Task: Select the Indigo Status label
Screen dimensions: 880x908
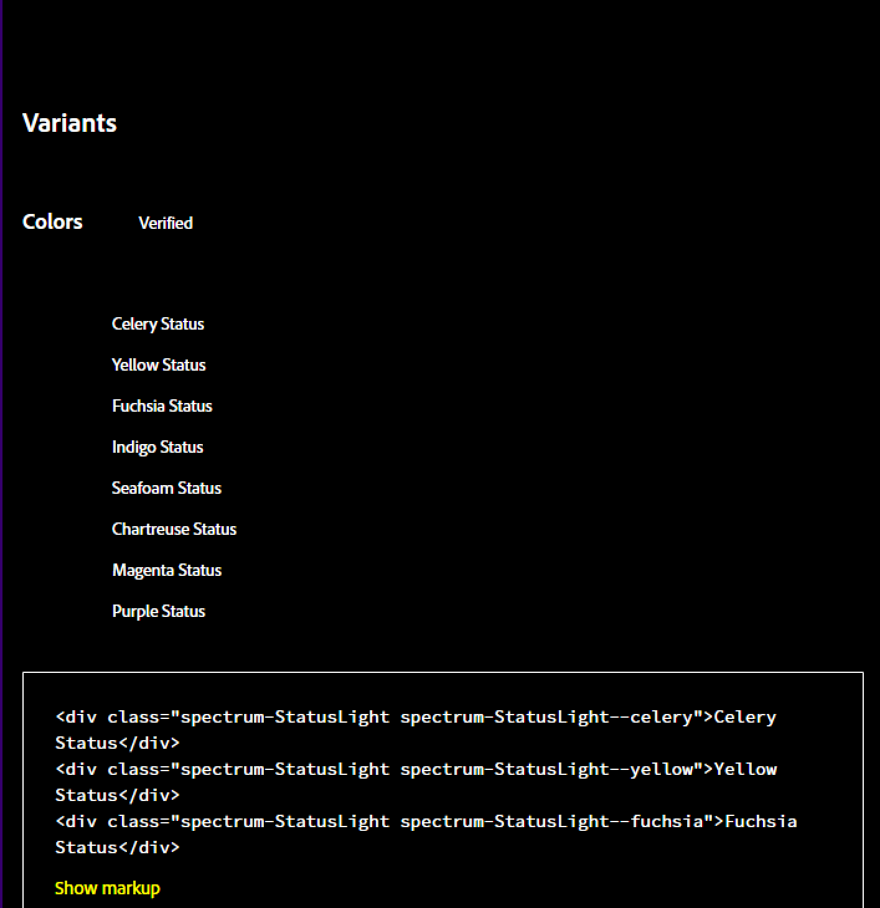Action: point(157,447)
